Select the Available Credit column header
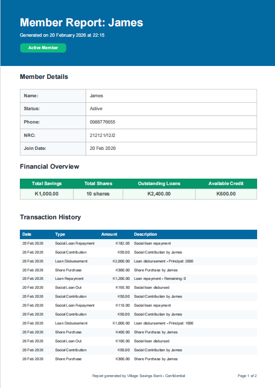 (x=226, y=184)
